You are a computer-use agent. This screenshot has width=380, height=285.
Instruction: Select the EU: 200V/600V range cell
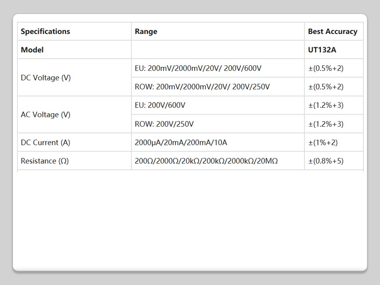[x=160, y=105]
